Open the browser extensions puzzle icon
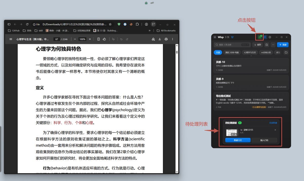The image size is (304, 181). click(137, 25)
